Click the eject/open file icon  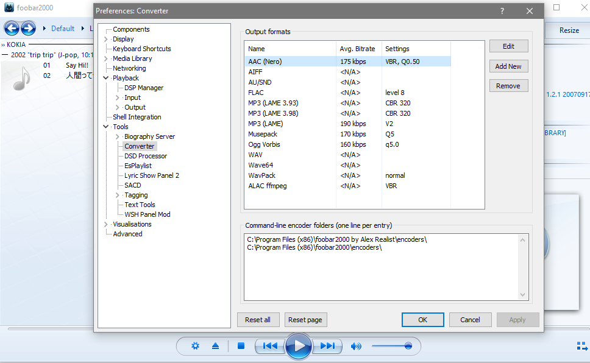click(x=215, y=346)
